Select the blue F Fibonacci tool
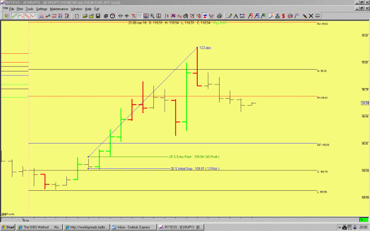 [257, 16]
